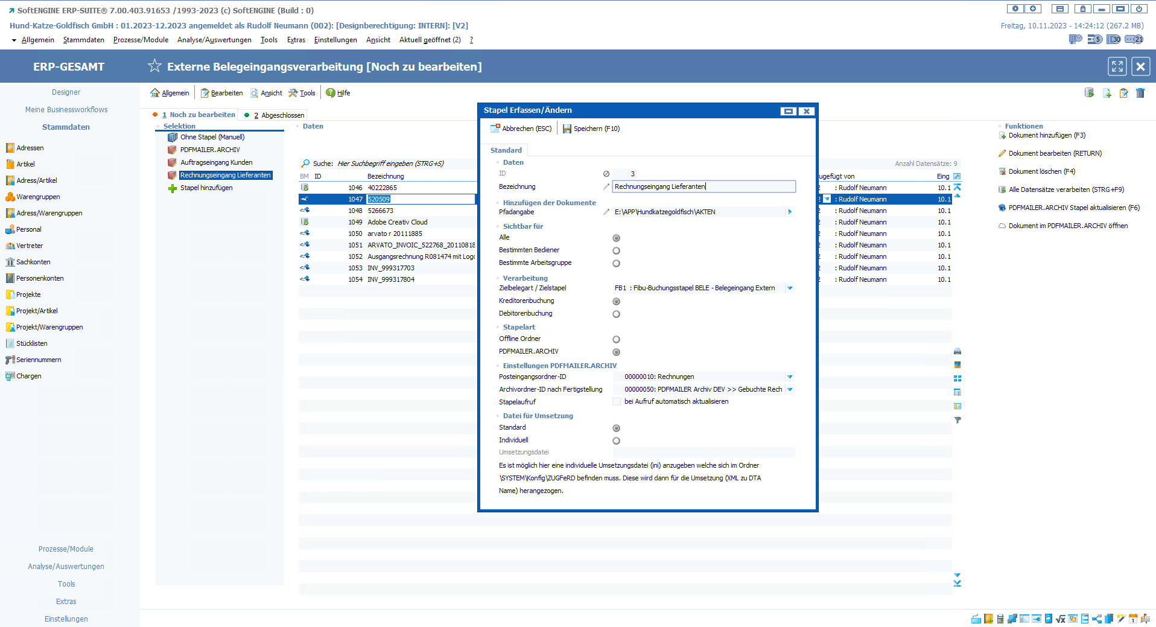Click the Dokument hinzufügen (F3) icon

click(x=1002, y=136)
